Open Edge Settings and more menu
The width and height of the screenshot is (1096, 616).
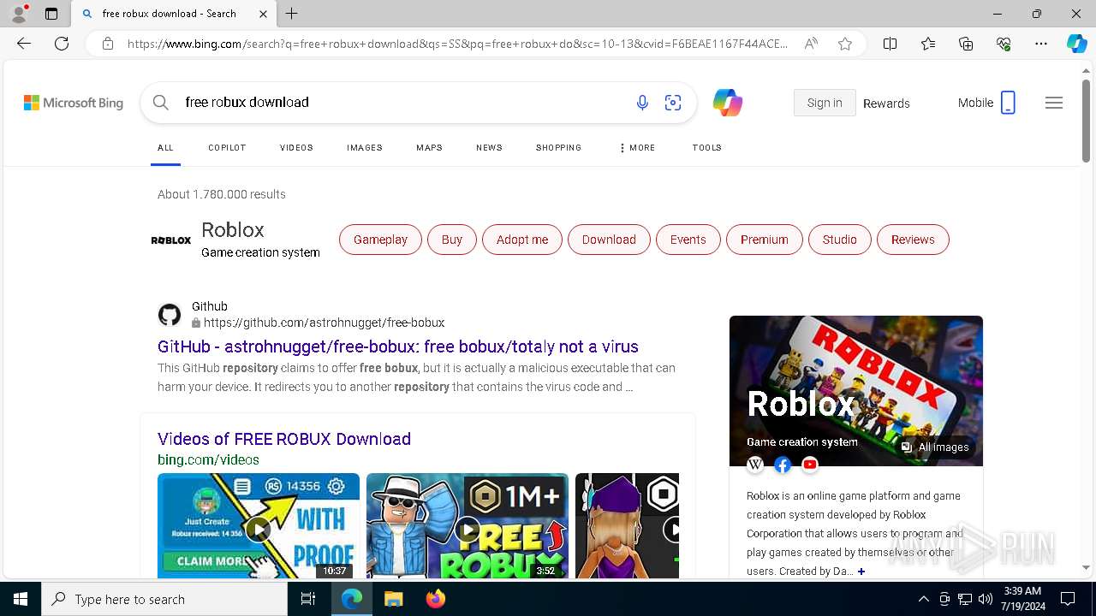click(1041, 44)
